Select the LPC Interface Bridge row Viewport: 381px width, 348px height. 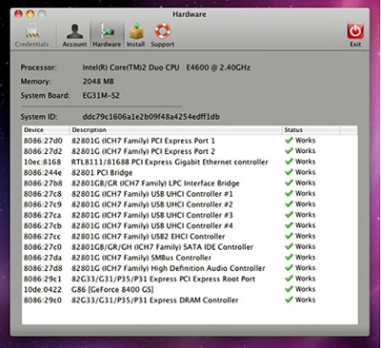point(190,184)
